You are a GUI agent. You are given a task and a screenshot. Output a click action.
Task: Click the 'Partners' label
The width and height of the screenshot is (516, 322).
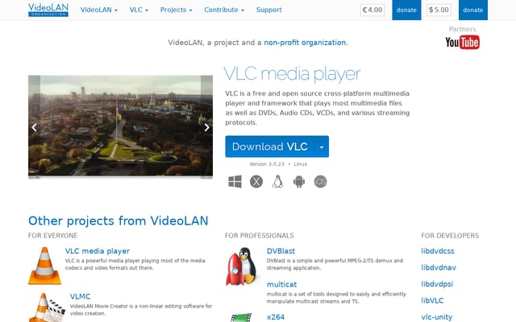pos(462,29)
